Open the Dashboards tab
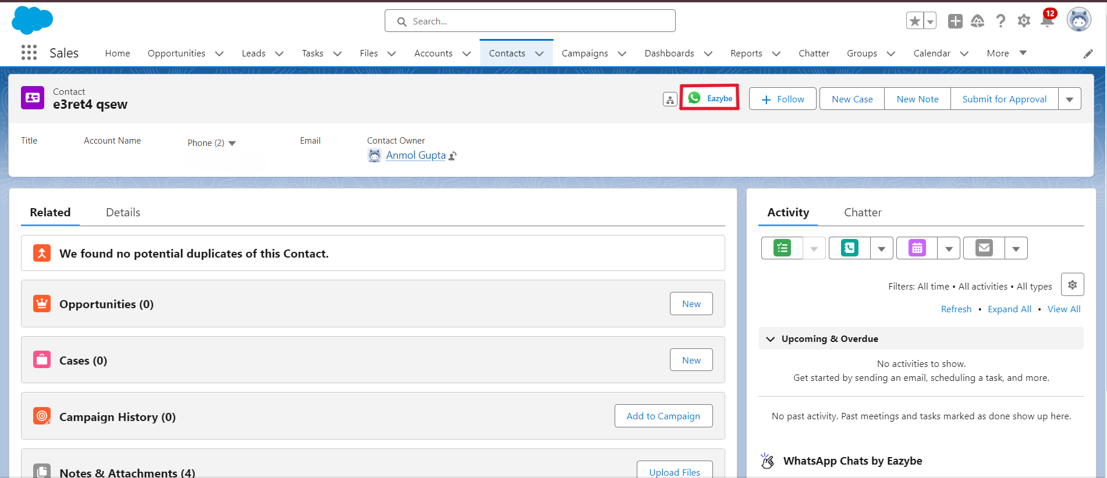The width and height of the screenshot is (1107, 478). click(669, 53)
